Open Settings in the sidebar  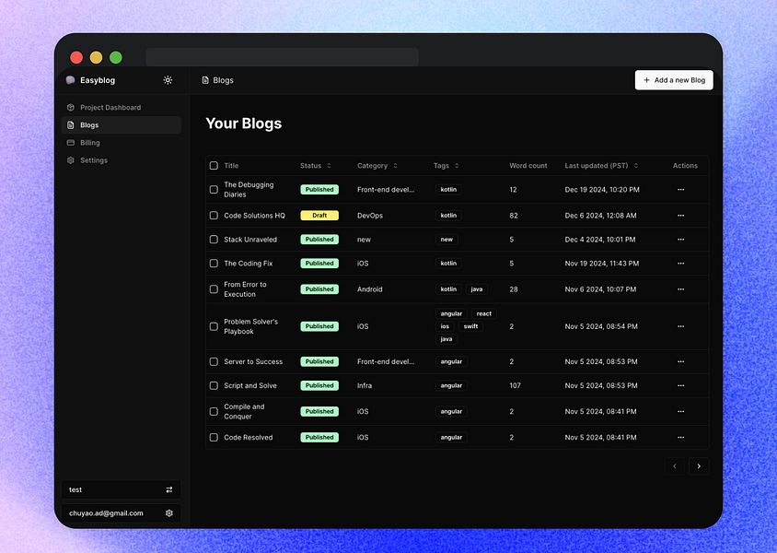[121, 160]
